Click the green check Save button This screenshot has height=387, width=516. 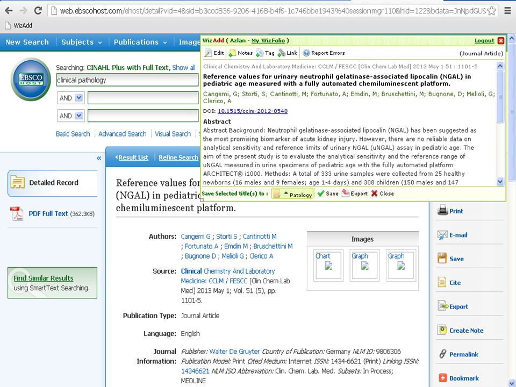tap(328, 193)
